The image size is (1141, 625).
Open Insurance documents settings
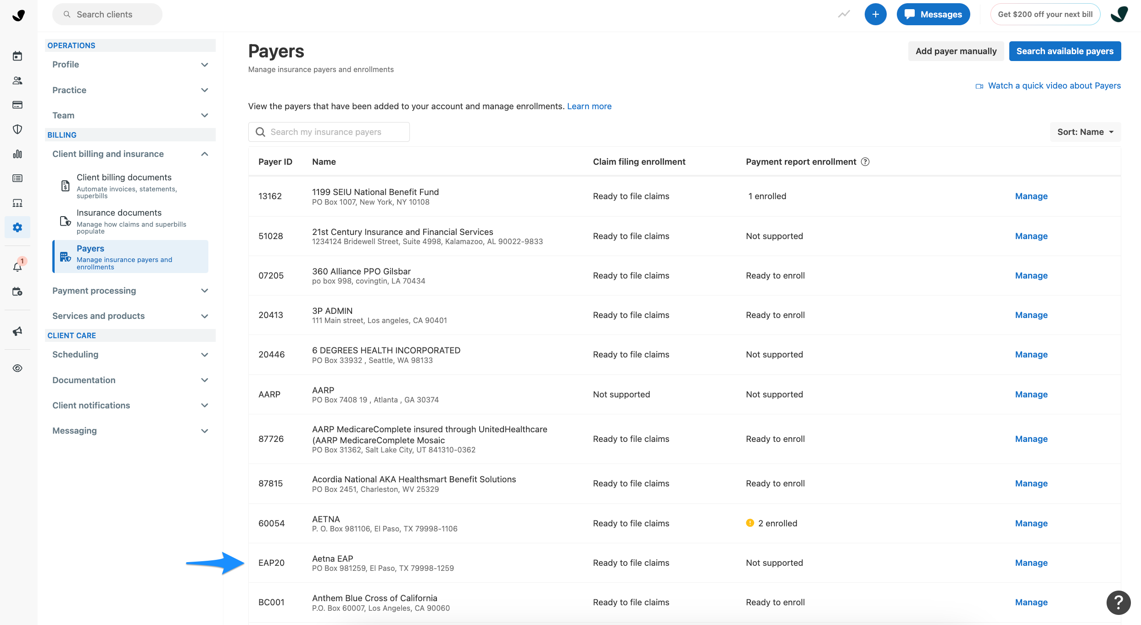point(130,221)
